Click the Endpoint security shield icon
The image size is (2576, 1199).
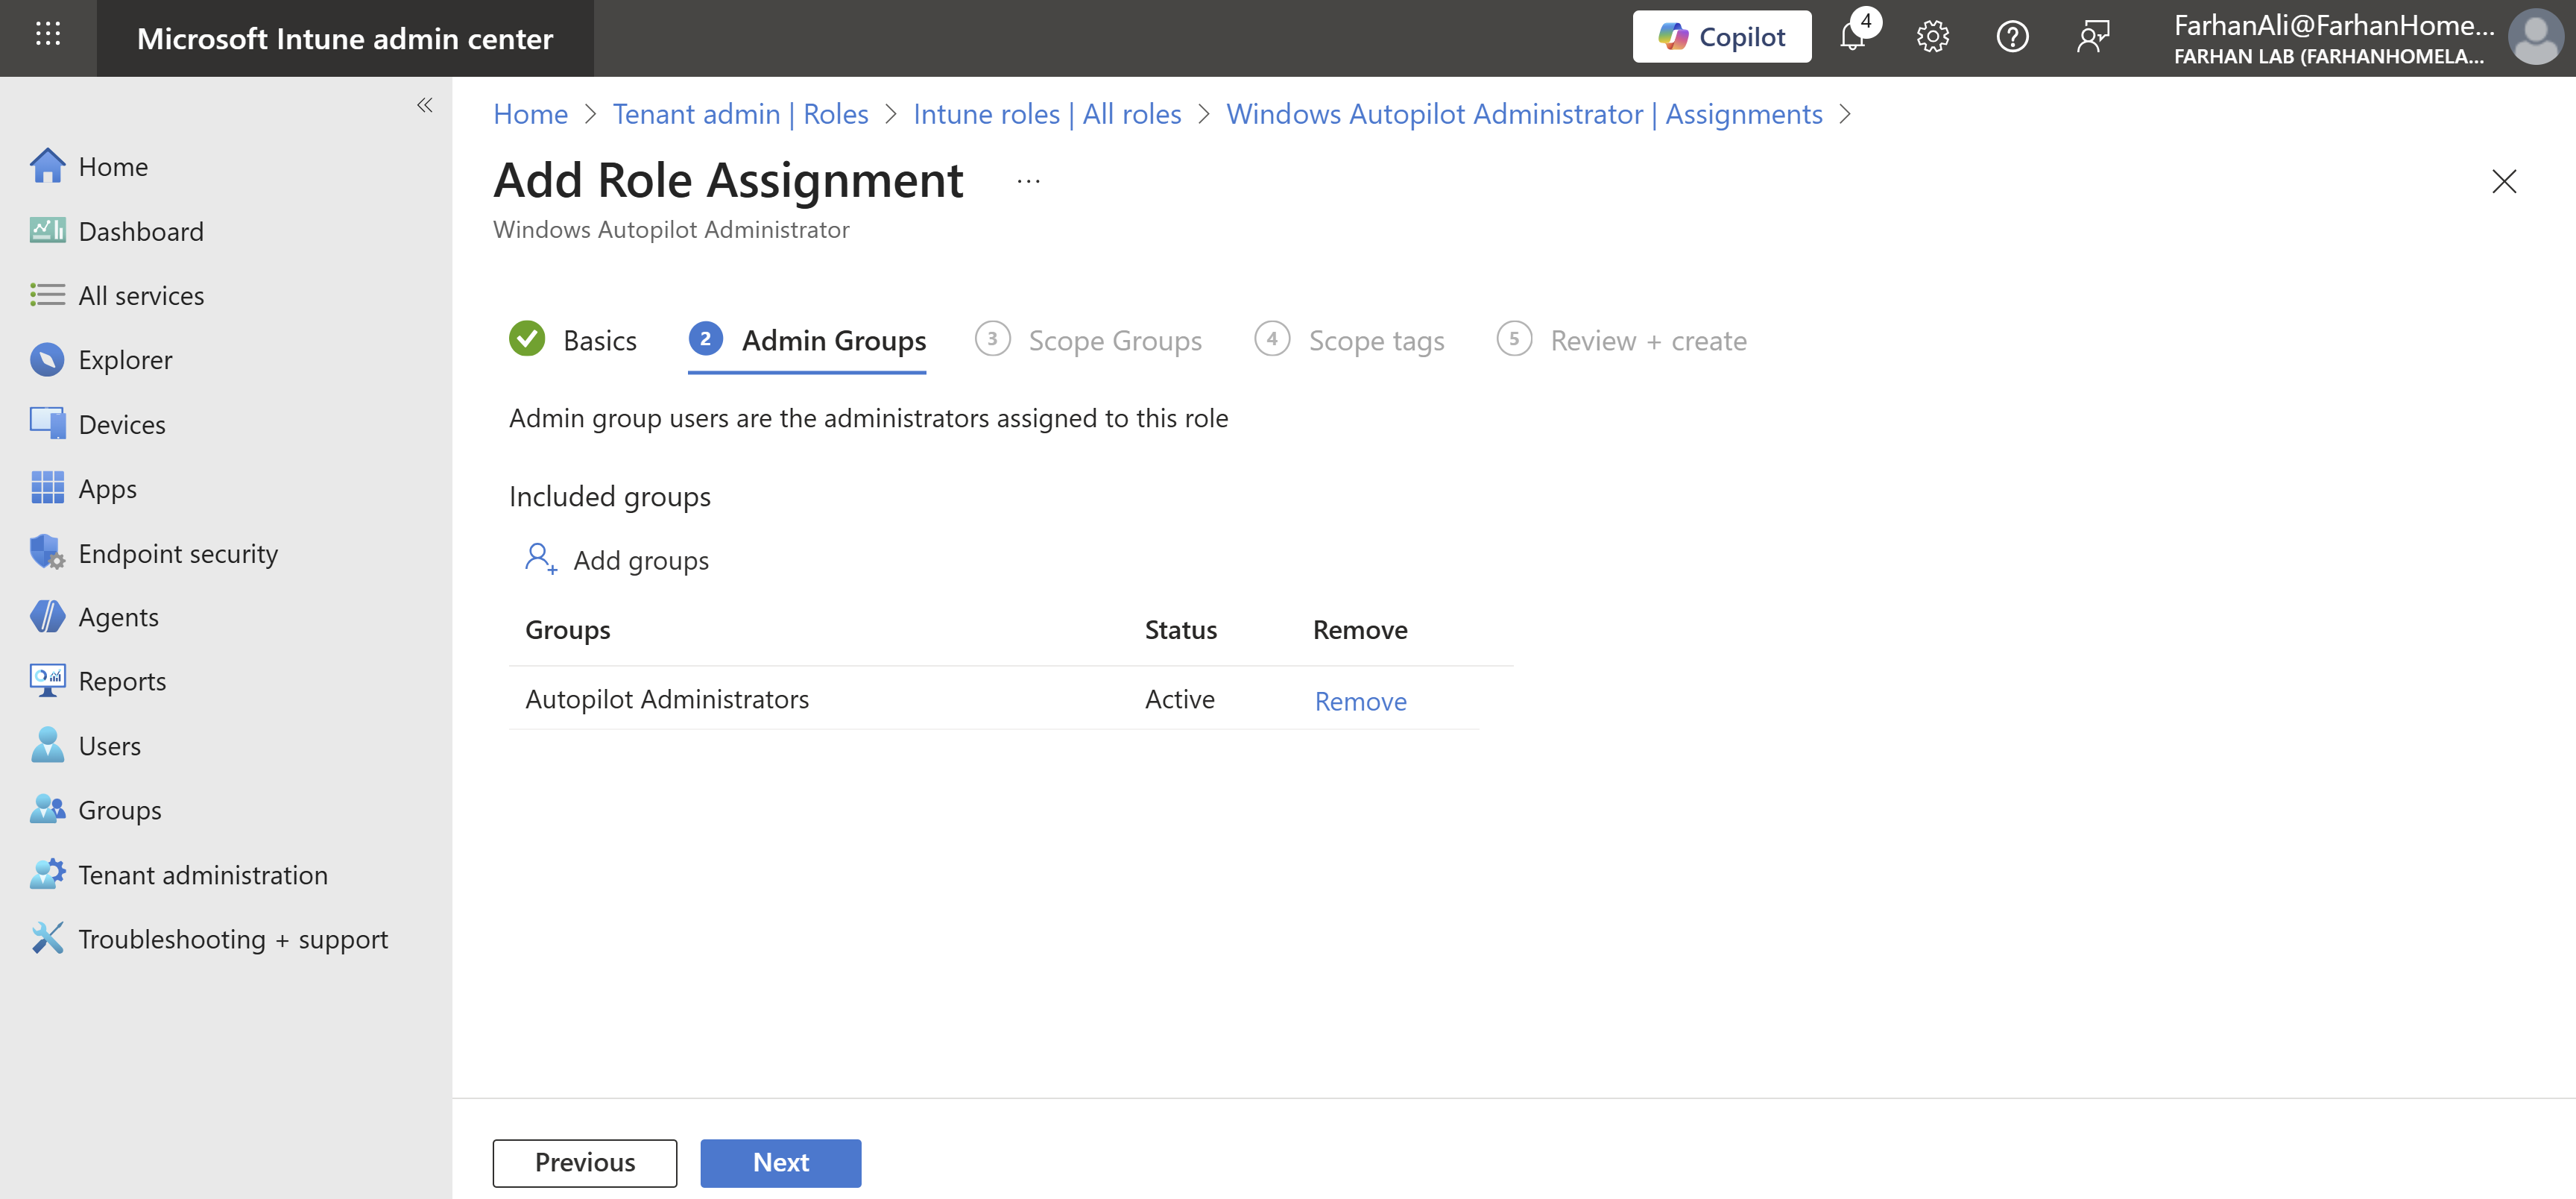[x=46, y=553]
